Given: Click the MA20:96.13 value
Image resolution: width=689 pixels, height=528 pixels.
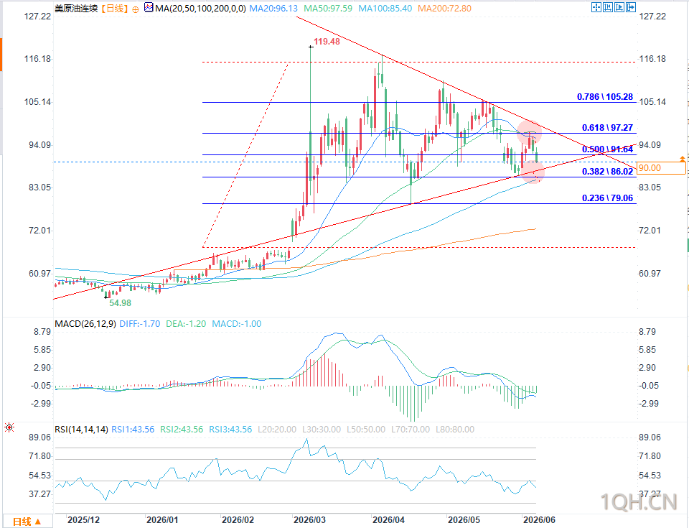Looking at the screenshot, I should coord(273,9).
